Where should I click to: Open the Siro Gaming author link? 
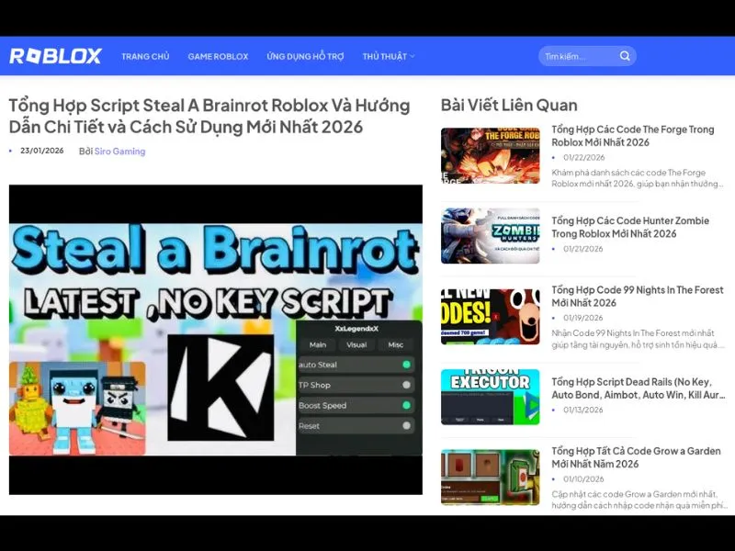(120, 152)
